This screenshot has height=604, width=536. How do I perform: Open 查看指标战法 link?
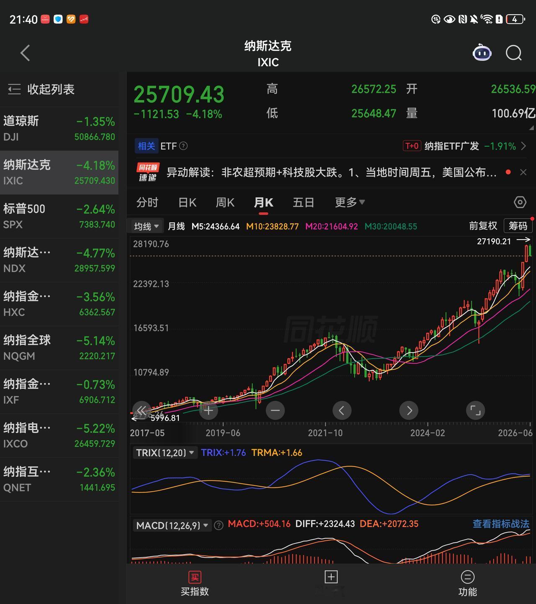pos(501,524)
